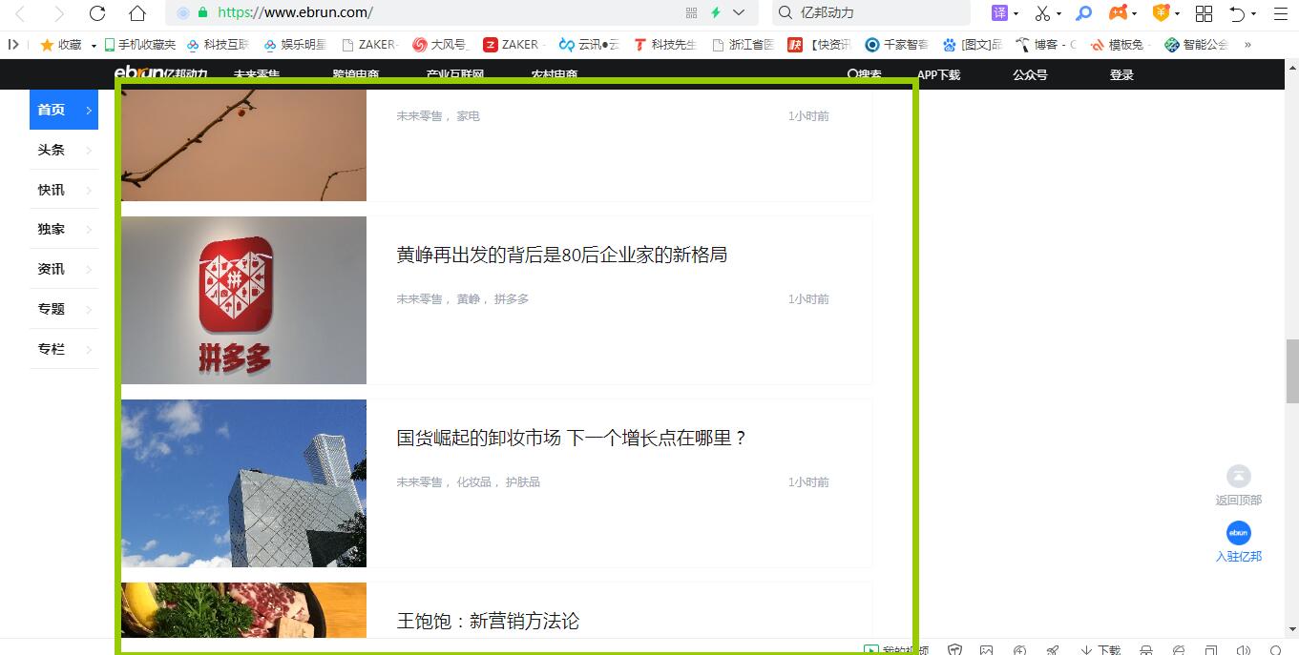The height and width of the screenshot is (655, 1299).
Task: Go back with the browser back arrow
Action: click(20, 13)
